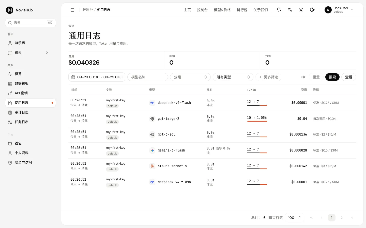Go to 排行榜 in top navigation
This screenshot has width=366, height=228.
(242, 10)
